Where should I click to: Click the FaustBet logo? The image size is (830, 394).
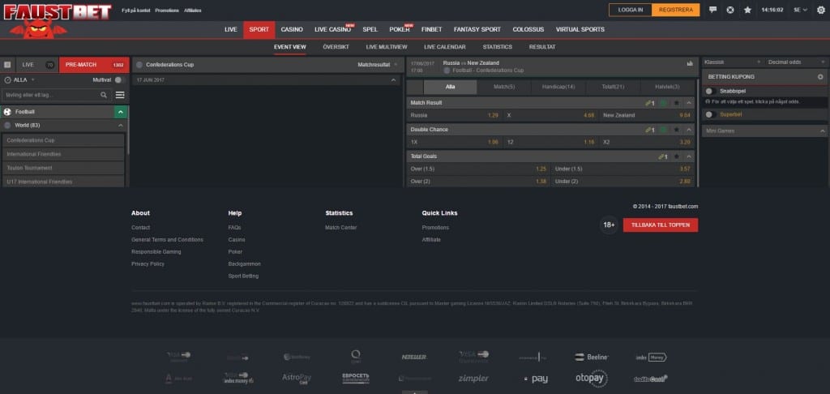58,12
